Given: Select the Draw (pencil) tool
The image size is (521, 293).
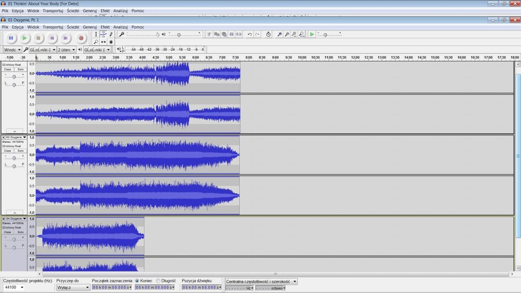Looking at the screenshot, I should (x=111, y=34).
